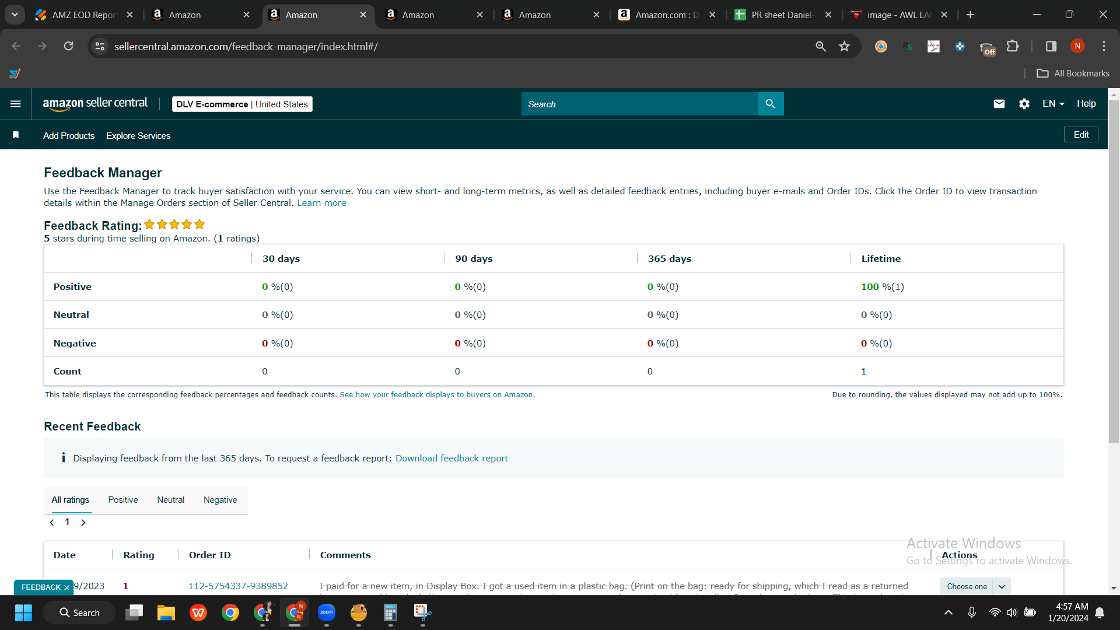Image resolution: width=1120 pixels, height=630 pixels.
Task: Open the Calculator app from the taskbar
Action: 391,612
